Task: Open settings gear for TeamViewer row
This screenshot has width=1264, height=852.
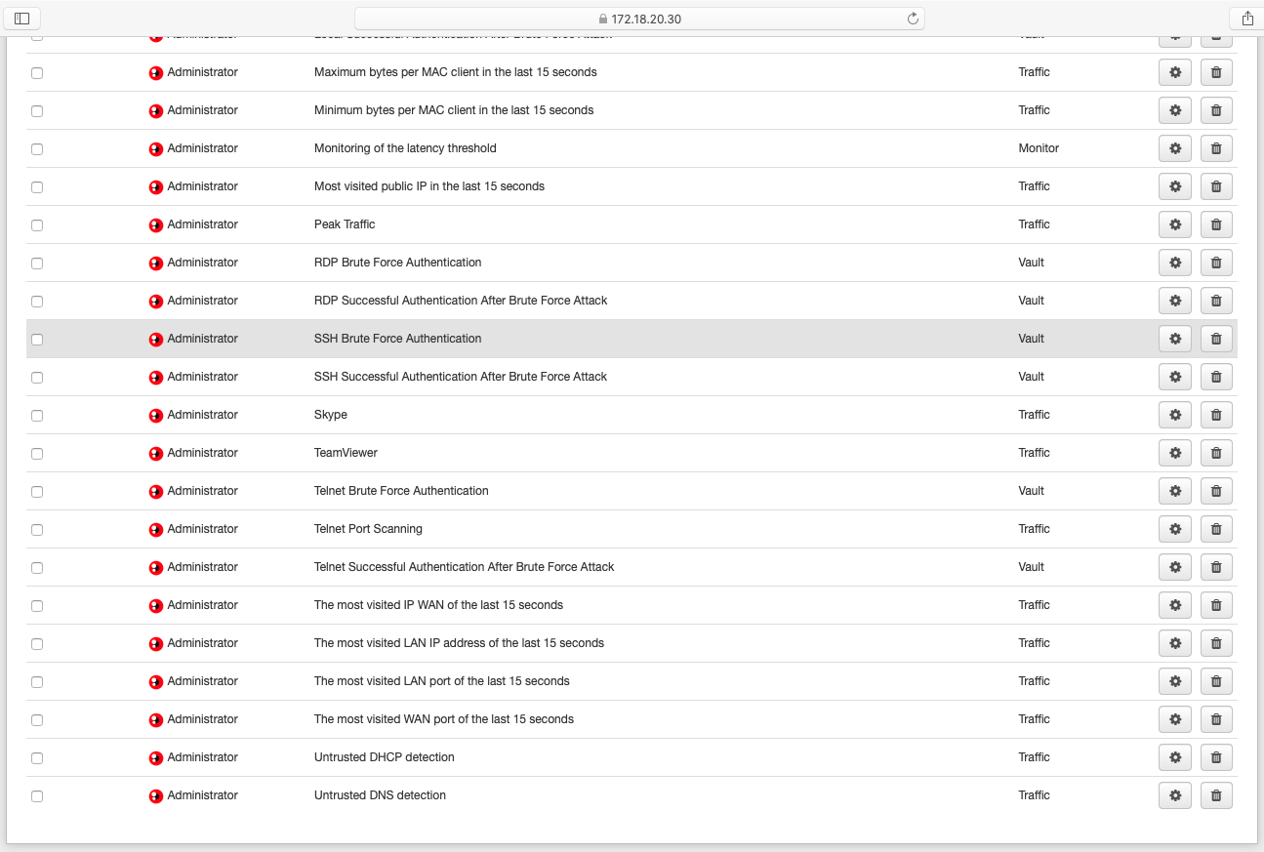Action: coord(1175,453)
